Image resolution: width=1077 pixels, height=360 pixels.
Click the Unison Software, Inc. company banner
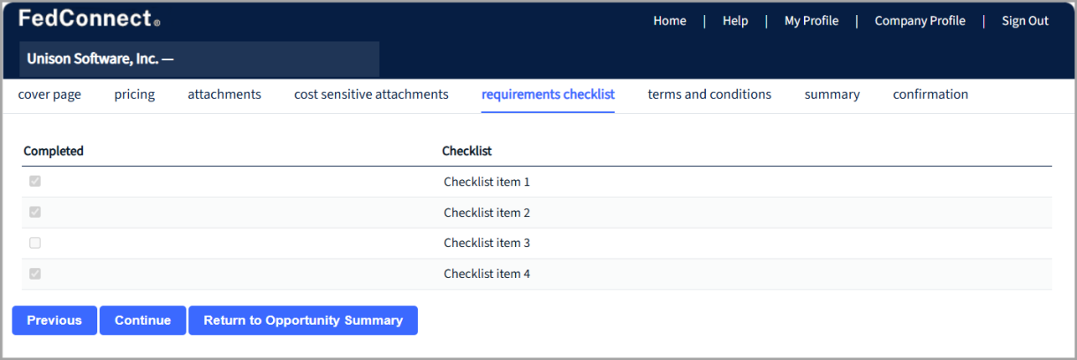tap(199, 59)
